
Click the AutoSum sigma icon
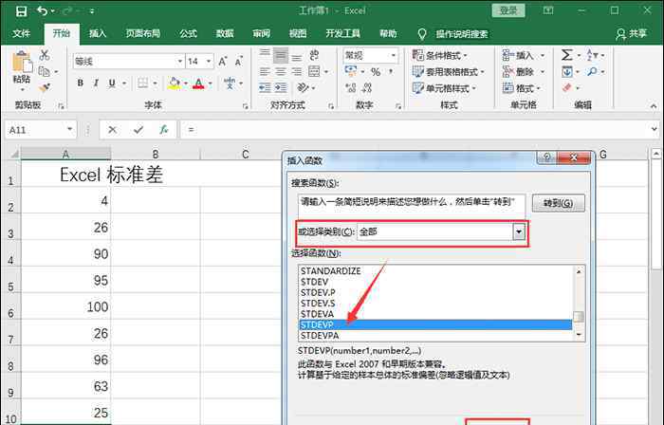[566, 55]
